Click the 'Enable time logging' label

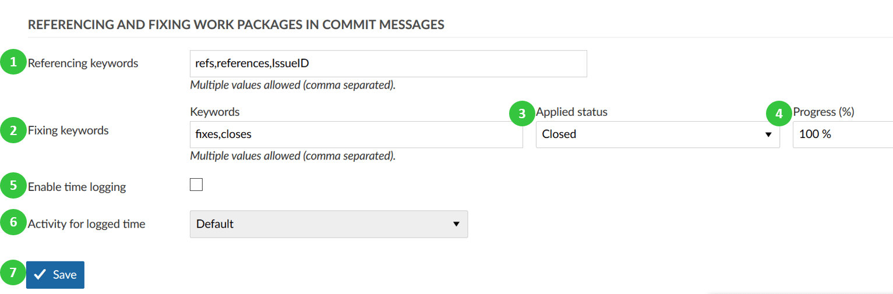click(x=77, y=187)
